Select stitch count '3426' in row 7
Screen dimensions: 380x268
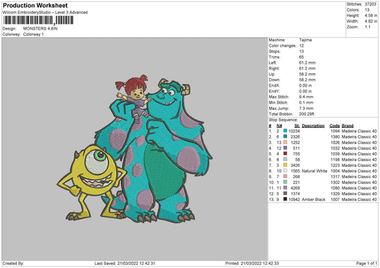pyautogui.click(x=295, y=165)
